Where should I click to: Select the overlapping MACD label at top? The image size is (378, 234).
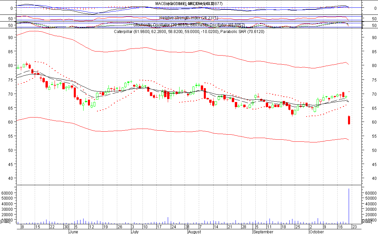pos(189,4)
